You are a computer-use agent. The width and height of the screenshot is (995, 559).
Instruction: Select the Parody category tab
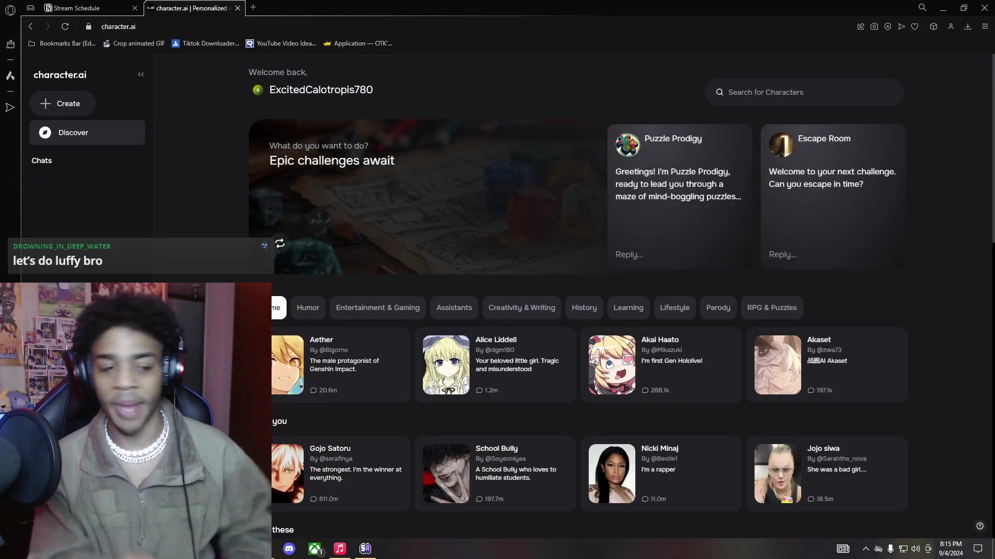718,307
